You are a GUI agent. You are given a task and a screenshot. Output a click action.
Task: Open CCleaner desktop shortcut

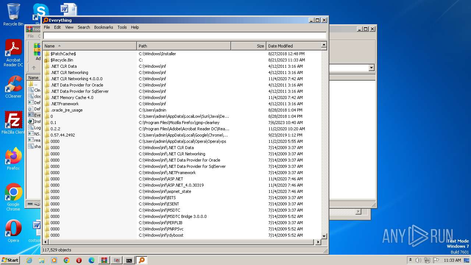pyautogui.click(x=13, y=87)
